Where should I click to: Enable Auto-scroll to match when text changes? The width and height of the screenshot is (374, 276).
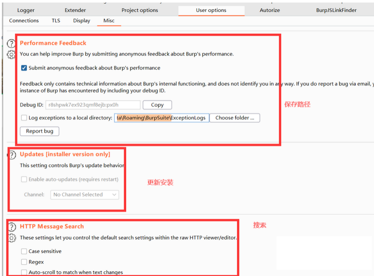click(x=24, y=272)
